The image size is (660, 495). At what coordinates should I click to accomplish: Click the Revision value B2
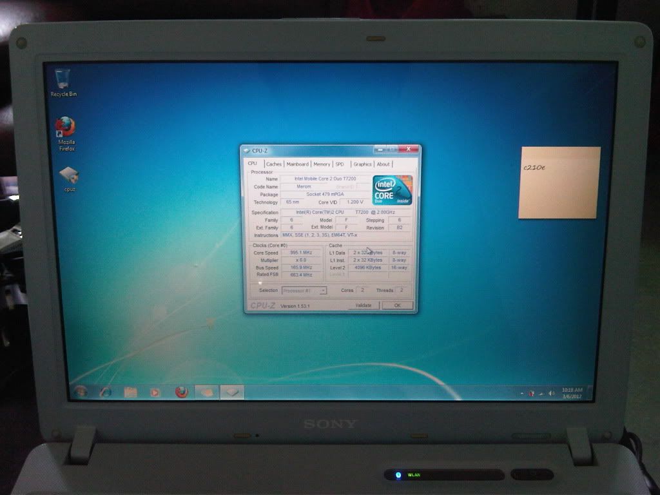tap(400, 228)
